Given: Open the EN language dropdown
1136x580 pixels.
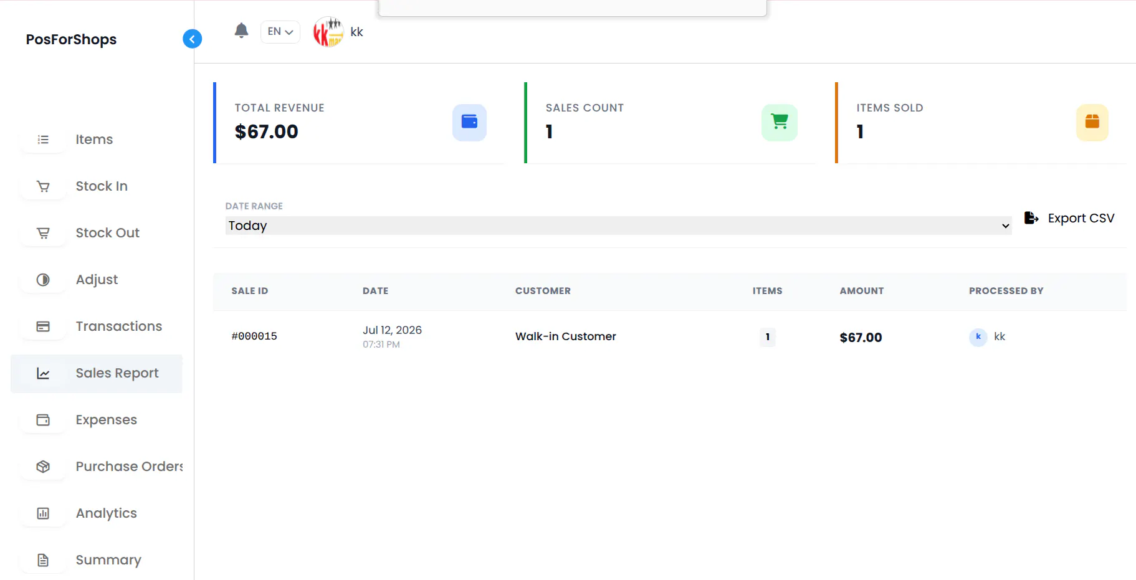Looking at the screenshot, I should pyautogui.click(x=280, y=32).
